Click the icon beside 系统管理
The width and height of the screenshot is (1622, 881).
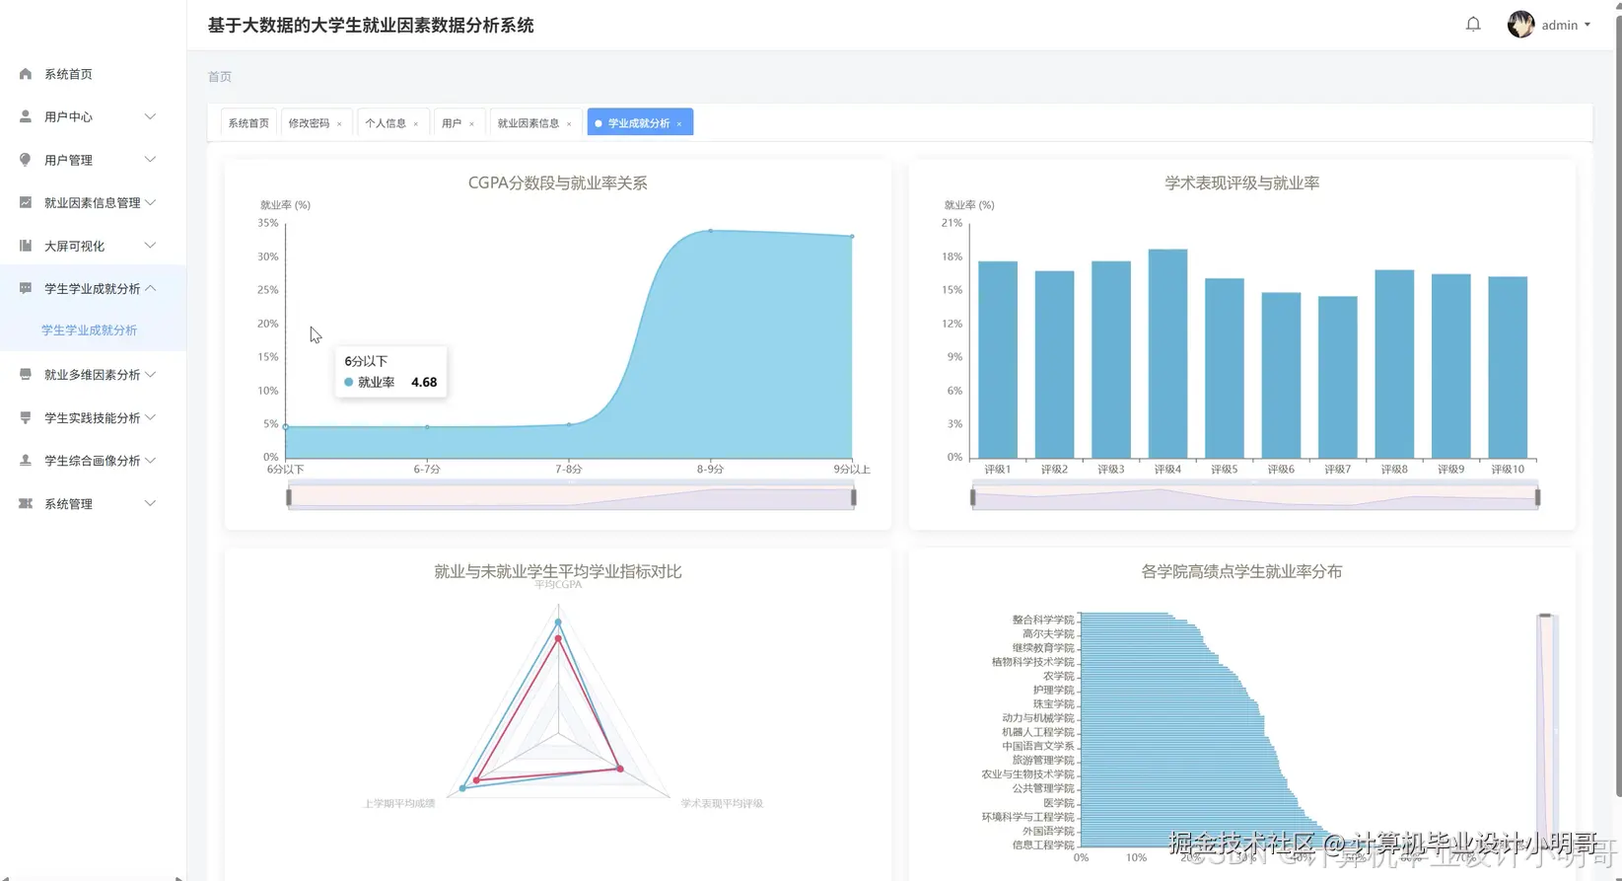point(26,503)
